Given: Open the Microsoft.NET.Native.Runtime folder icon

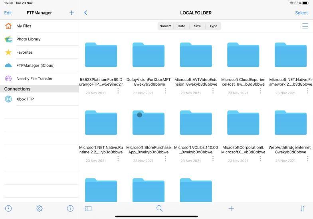Looking at the screenshot, I should coord(101,123).
